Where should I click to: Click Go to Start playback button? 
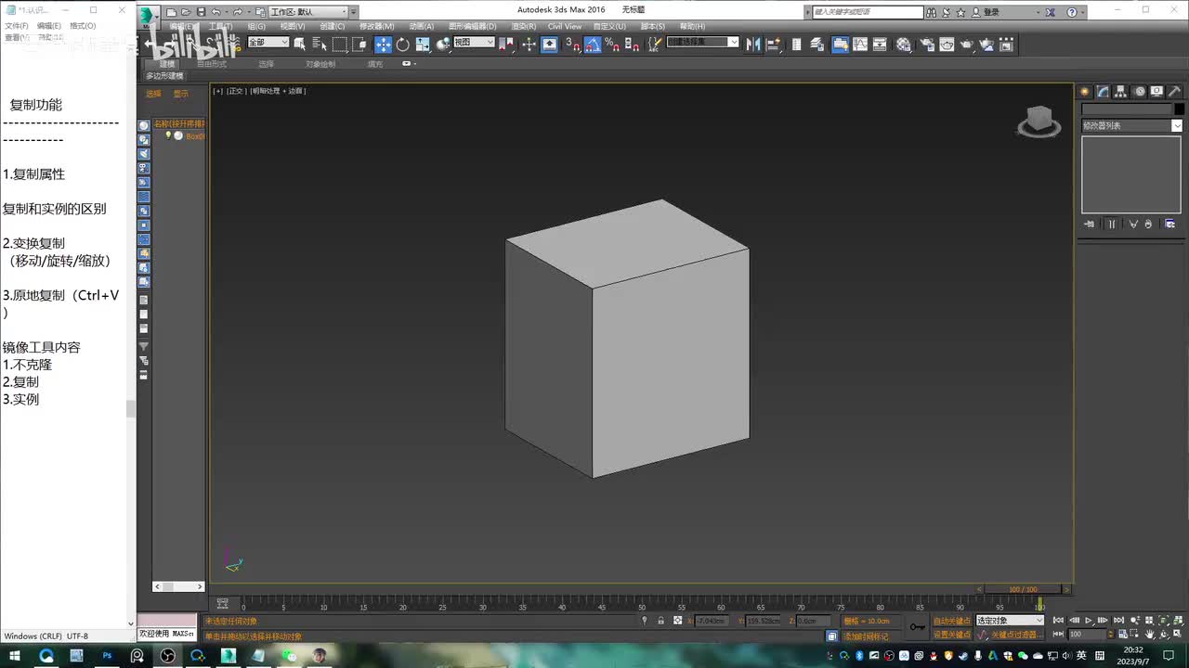1058,621
